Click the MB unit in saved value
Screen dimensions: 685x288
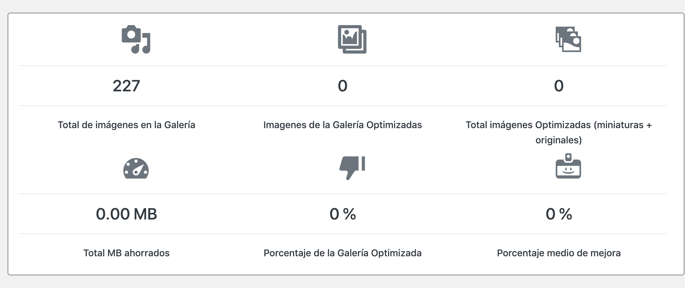145,214
